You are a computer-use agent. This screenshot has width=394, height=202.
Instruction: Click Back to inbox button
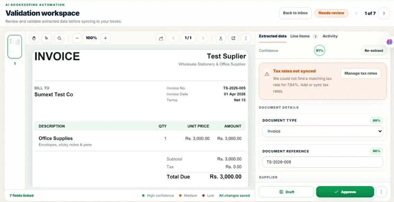click(295, 13)
